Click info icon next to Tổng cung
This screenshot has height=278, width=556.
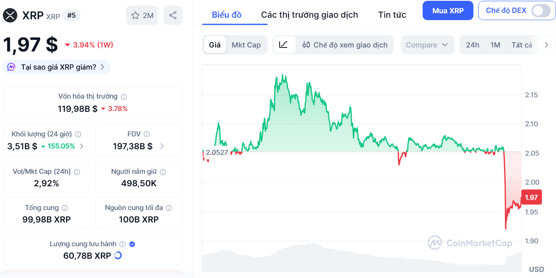point(65,208)
